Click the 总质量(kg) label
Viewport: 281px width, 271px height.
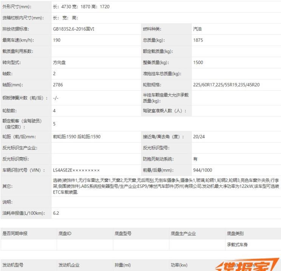point(154,40)
